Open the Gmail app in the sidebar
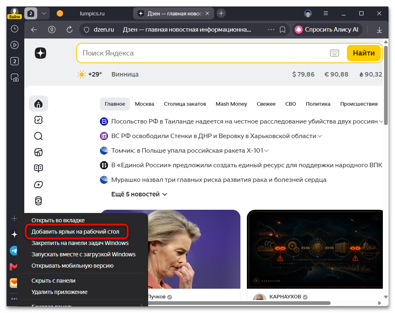The width and height of the screenshot is (395, 313). point(13,266)
